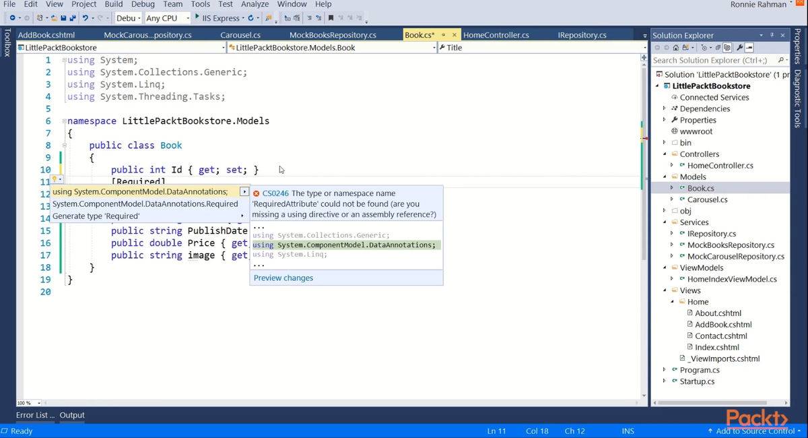Open the LittlePacktBookstore.Models.Book type dropdown
Viewport: 808px width, 438px height.
pyautogui.click(x=332, y=48)
